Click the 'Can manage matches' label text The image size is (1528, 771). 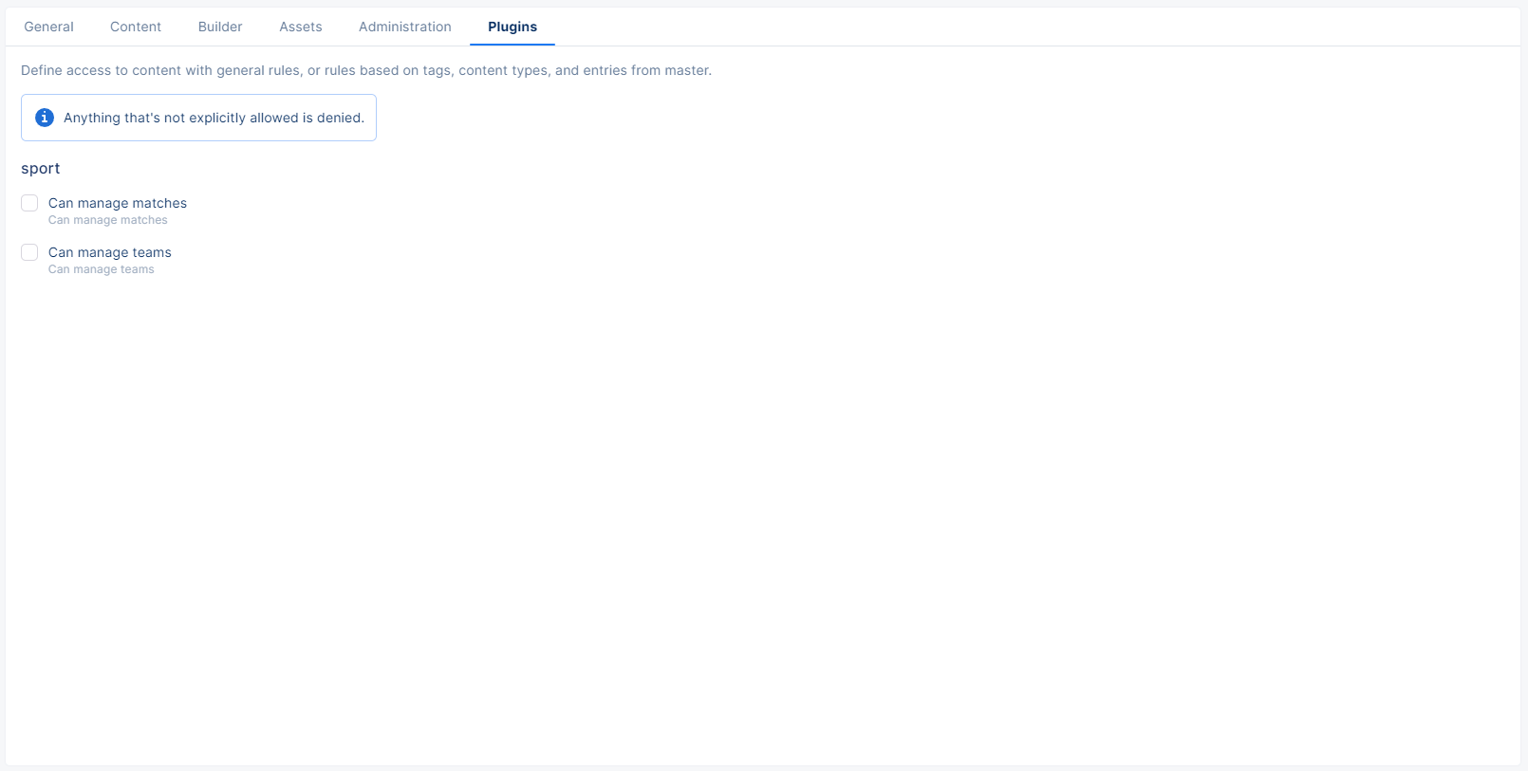click(118, 203)
